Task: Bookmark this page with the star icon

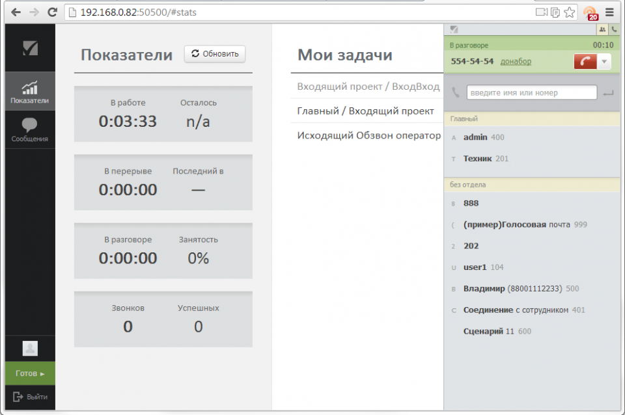Action: pos(569,12)
